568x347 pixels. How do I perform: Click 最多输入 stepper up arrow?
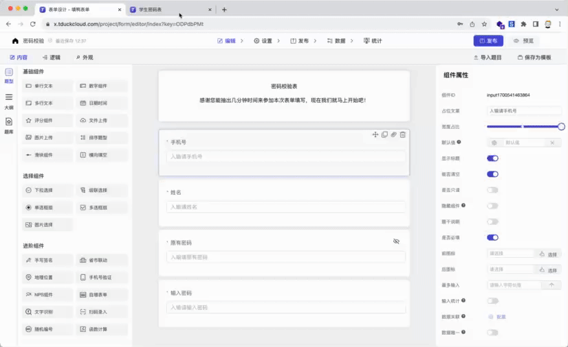coord(551,285)
